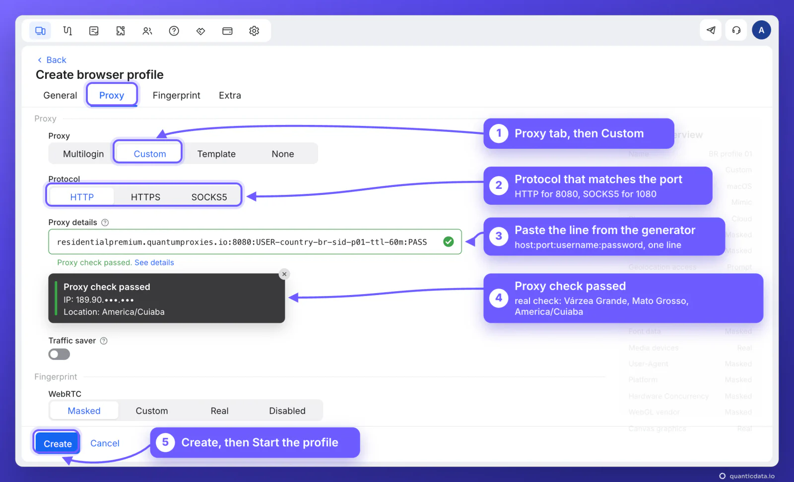Set WebRTC to Masked
Screen dimensions: 794x482
(x=84, y=411)
